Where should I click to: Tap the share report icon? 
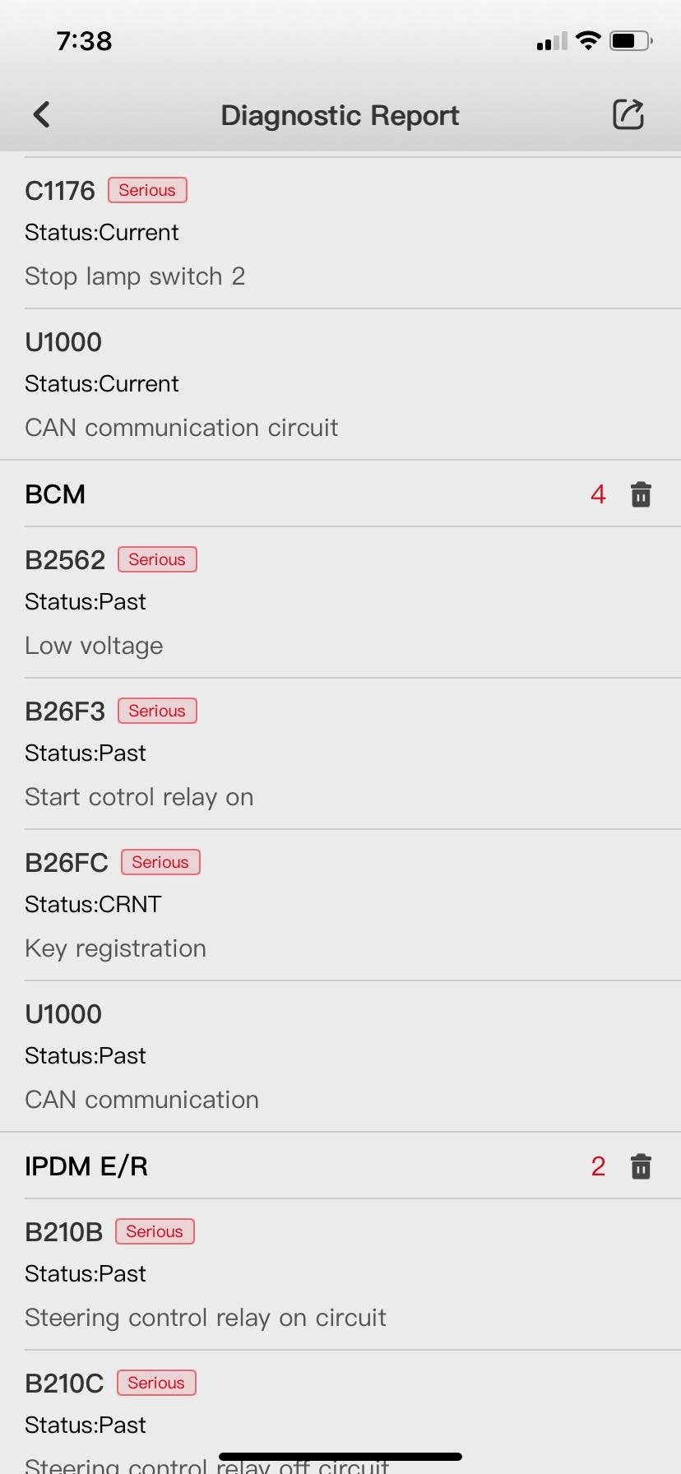tap(628, 114)
